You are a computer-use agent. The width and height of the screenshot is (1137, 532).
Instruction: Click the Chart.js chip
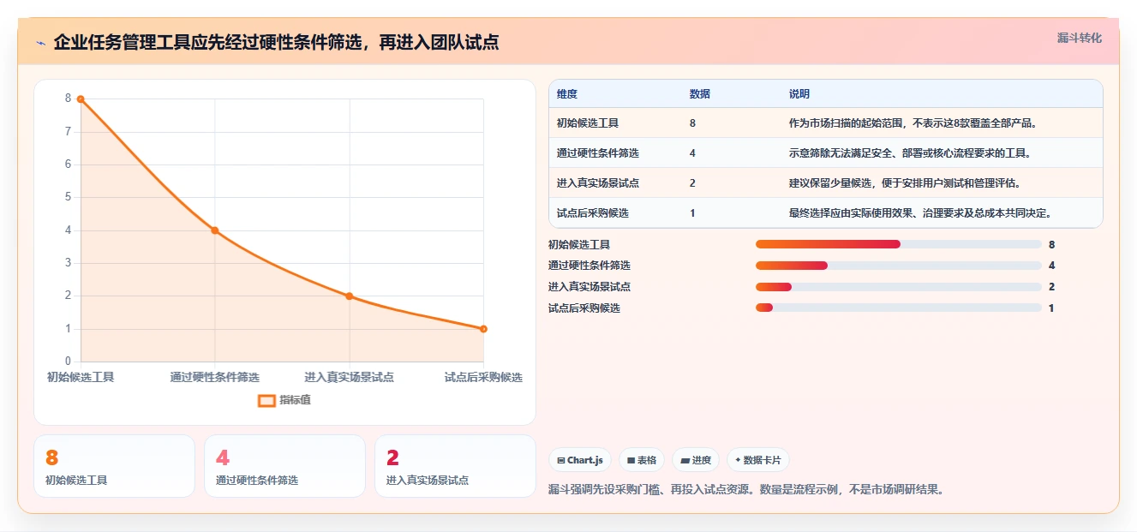coord(580,460)
